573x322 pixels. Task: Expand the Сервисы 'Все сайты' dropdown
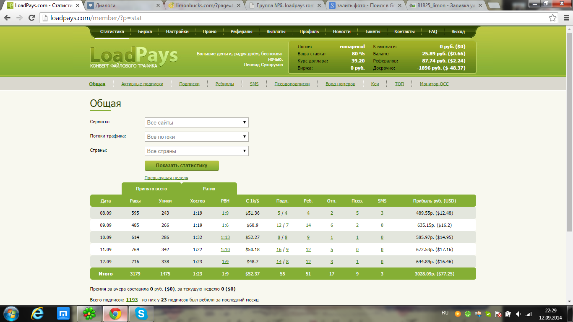(196, 122)
